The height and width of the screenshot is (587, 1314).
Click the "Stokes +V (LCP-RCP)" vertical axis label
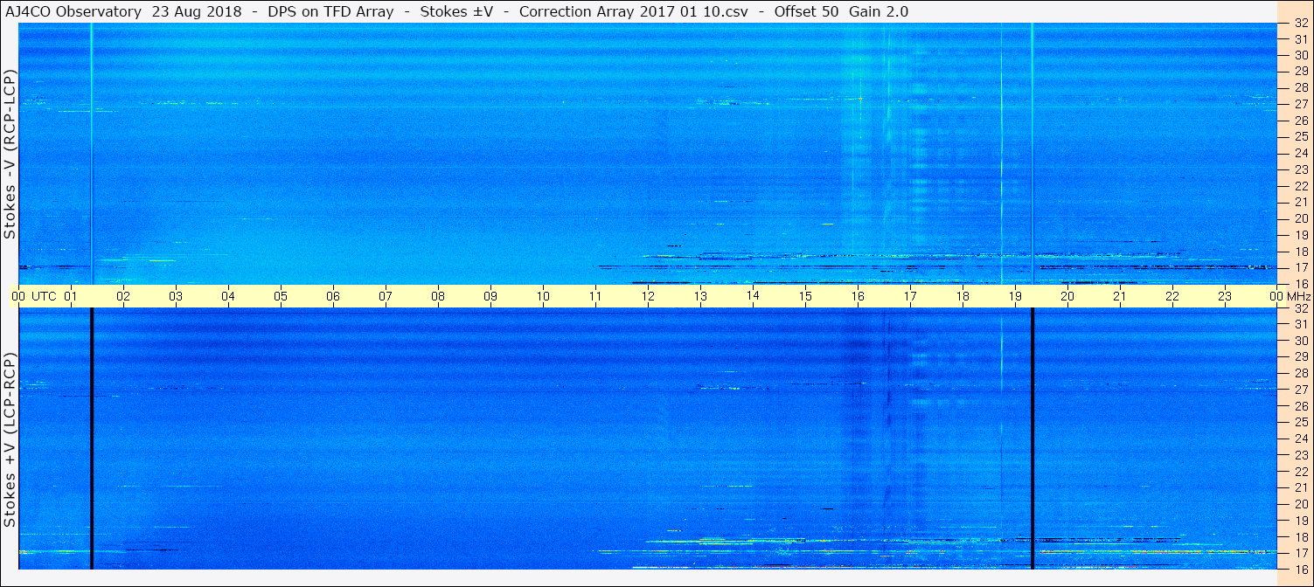click(10, 440)
